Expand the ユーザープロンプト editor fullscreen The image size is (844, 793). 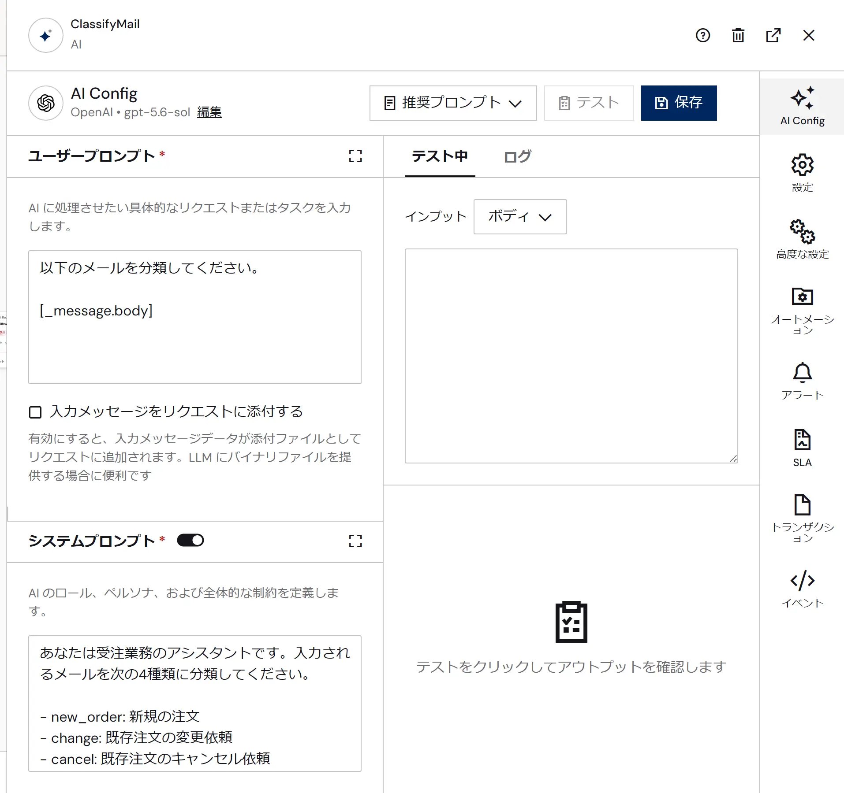[x=355, y=156]
